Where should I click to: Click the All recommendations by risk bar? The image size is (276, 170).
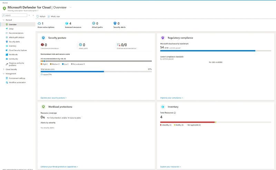coord(96,61)
